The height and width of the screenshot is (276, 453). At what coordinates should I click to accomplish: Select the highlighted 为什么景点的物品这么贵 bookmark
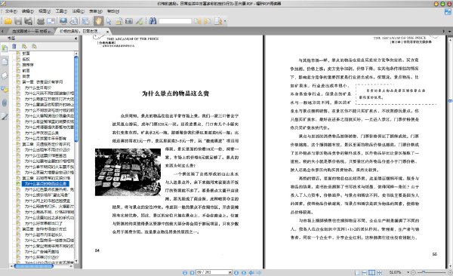pos(45,183)
